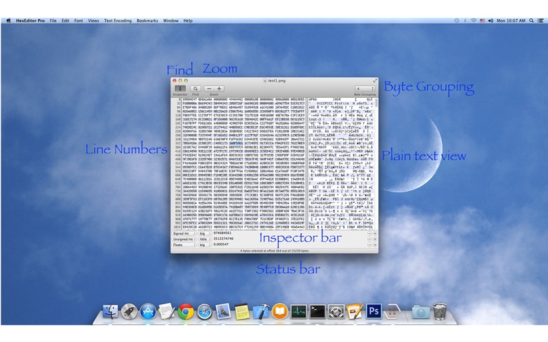Image resolution: width=548 pixels, height=342 pixels.
Task: Click line number 384
Action: [x=178, y=148]
